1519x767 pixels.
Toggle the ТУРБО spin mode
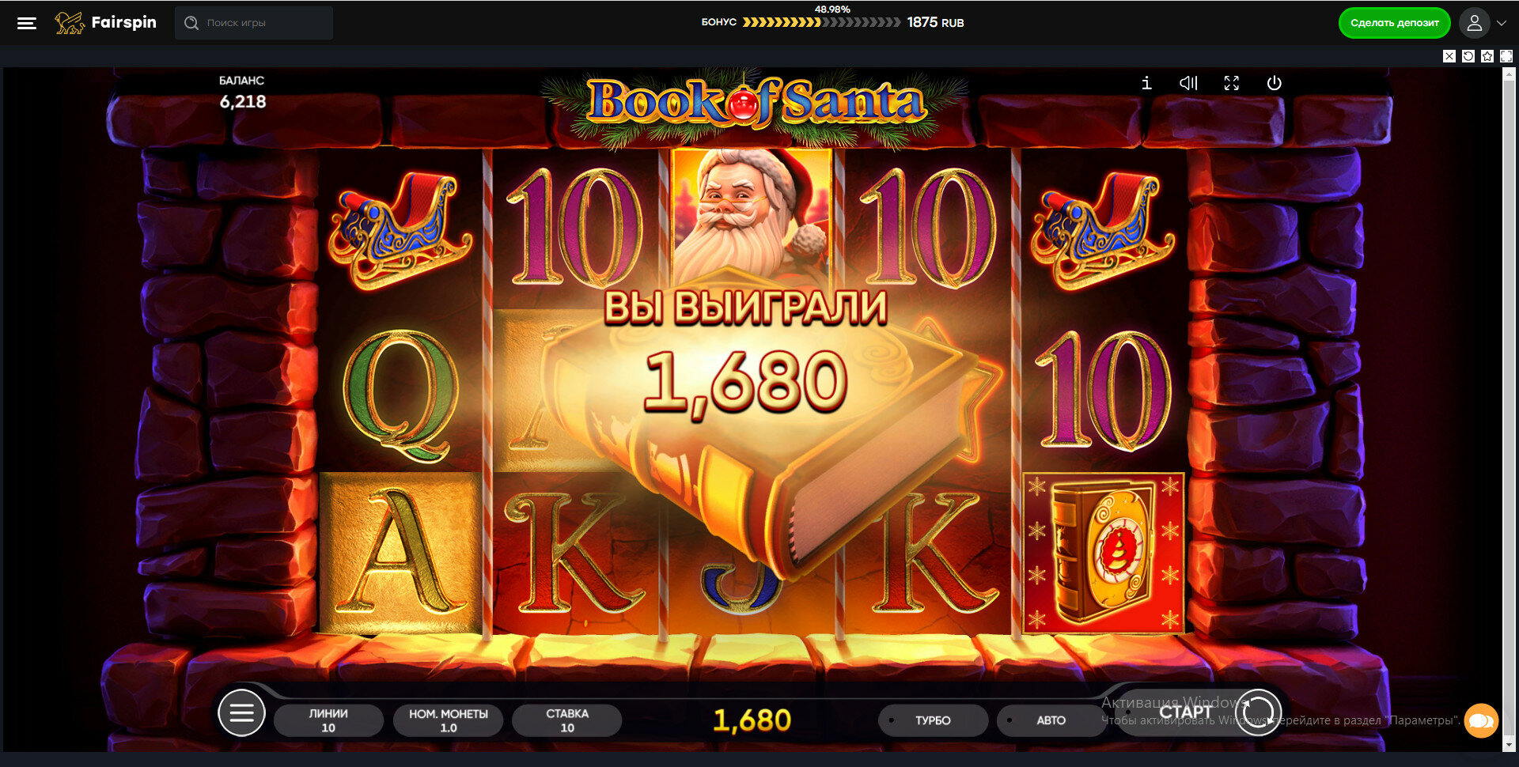[x=933, y=720]
